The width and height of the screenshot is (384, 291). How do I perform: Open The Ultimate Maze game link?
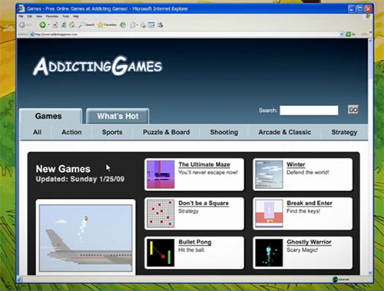coord(204,164)
